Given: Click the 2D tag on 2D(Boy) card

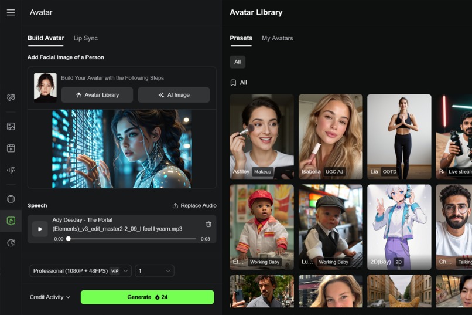Looking at the screenshot, I should [399, 262].
